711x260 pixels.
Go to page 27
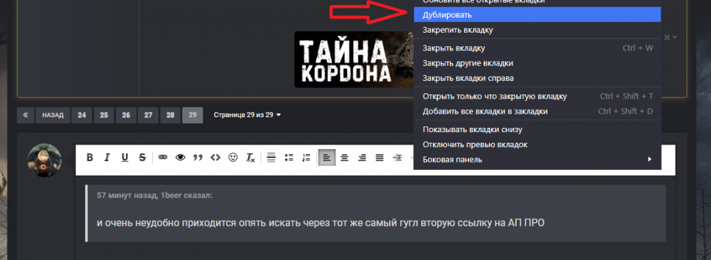(x=149, y=115)
